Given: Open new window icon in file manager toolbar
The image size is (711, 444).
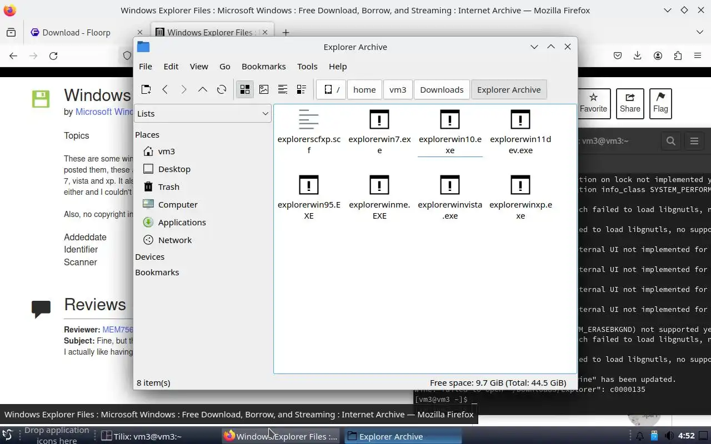Looking at the screenshot, I should pos(146,89).
